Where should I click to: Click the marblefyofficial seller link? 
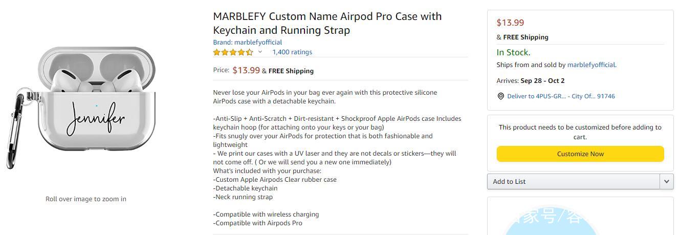[591, 65]
